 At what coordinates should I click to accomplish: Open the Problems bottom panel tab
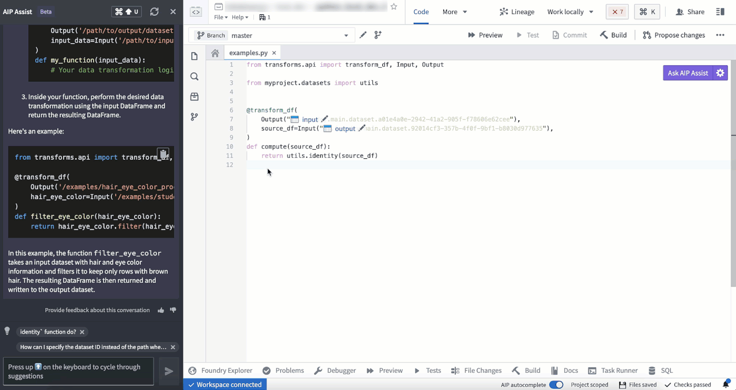[283, 371]
